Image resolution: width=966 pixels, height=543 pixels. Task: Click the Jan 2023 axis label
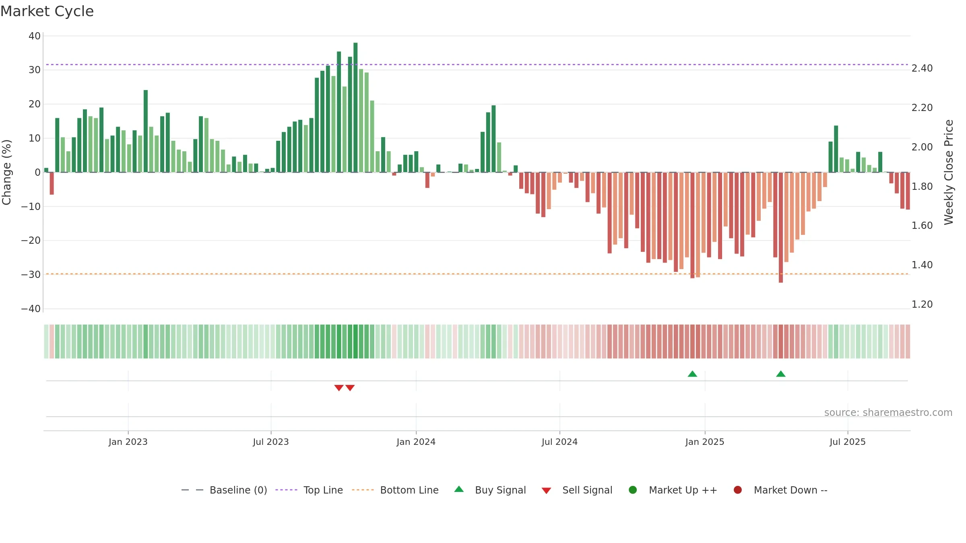click(128, 442)
